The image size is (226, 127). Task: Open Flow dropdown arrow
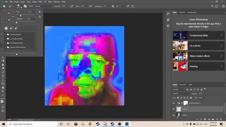pos(86,6)
